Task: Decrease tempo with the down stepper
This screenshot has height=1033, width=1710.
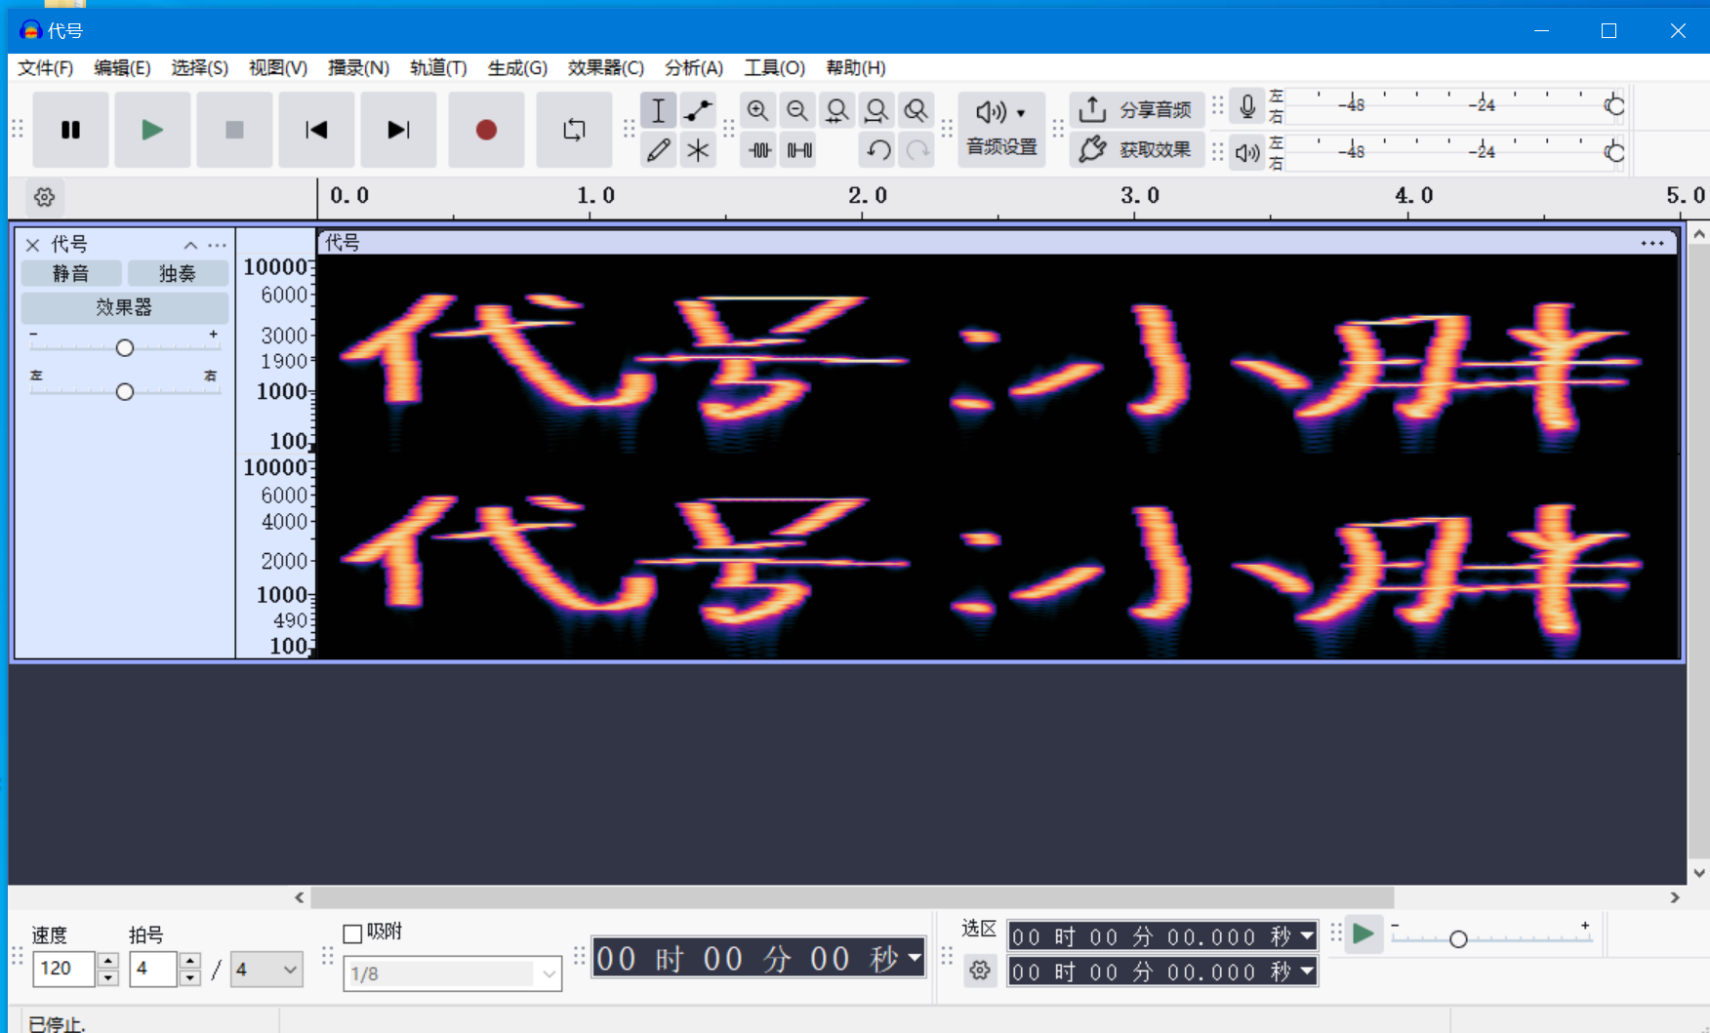Action: click(x=108, y=977)
